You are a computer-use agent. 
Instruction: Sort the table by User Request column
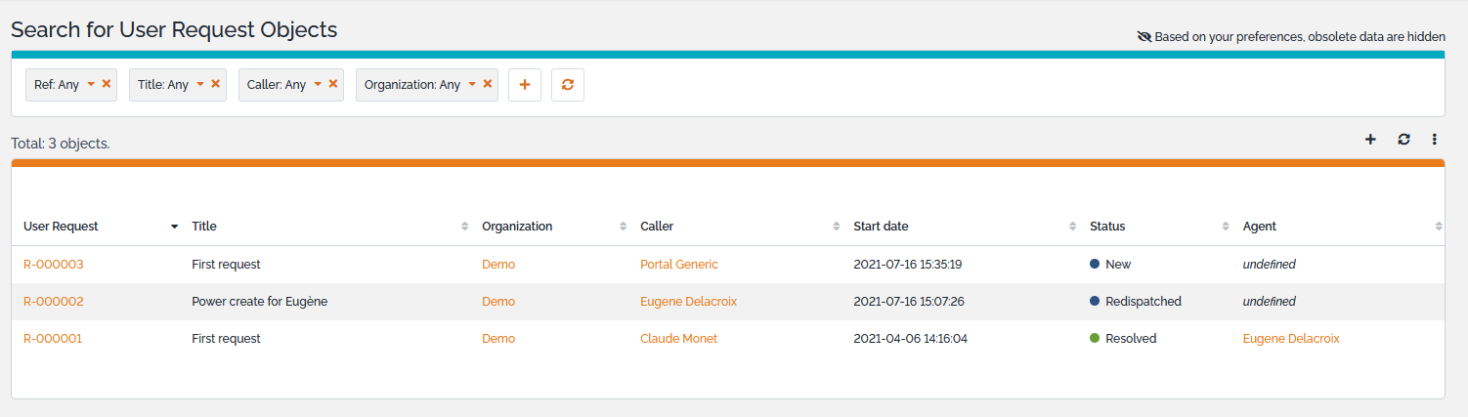click(x=62, y=226)
